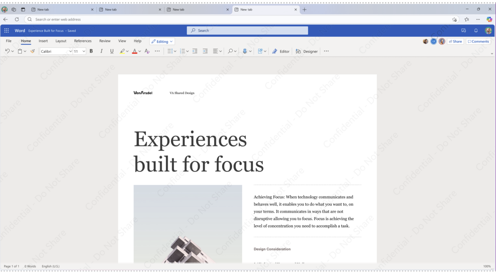Switch to the View tab
The height and width of the screenshot is (273, 496).
(122, 41)
